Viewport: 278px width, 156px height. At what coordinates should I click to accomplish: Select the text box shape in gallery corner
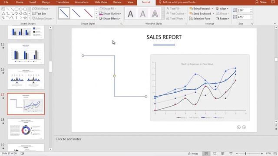click(3, 9)
